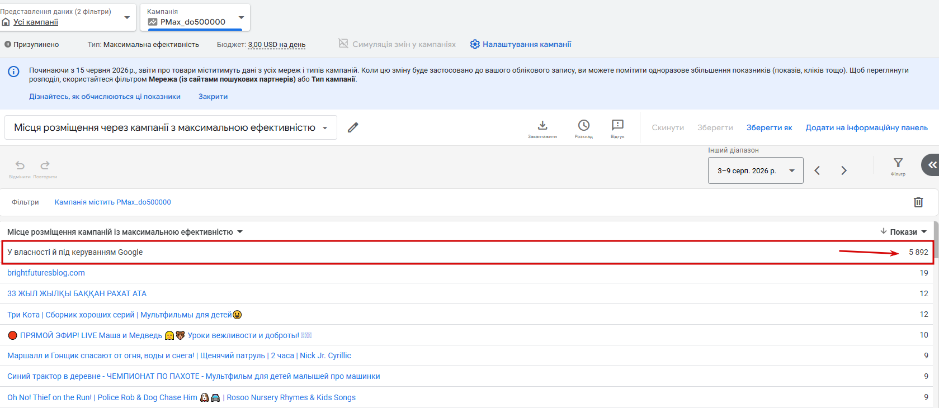Click the Зберегти як button
Image resolution: width=939 pixels, height=408 pixels.
tap(770, 127)
